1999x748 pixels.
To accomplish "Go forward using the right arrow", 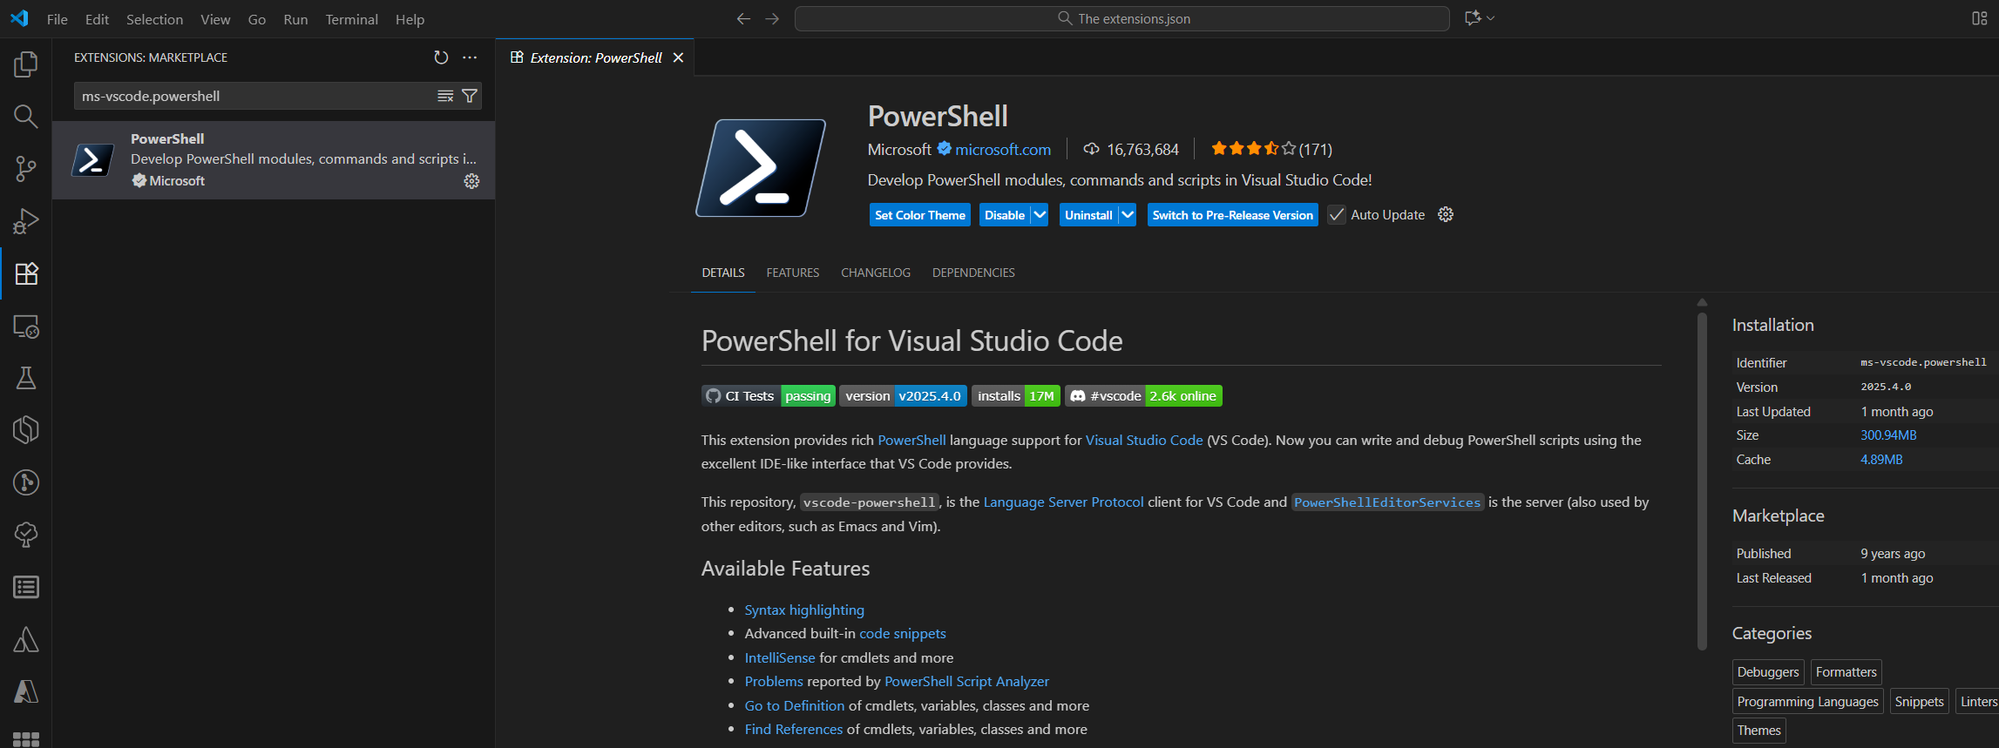I will pos(772,18).
